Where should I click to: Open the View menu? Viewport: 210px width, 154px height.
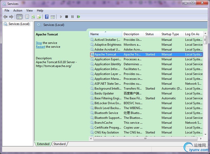30,11
